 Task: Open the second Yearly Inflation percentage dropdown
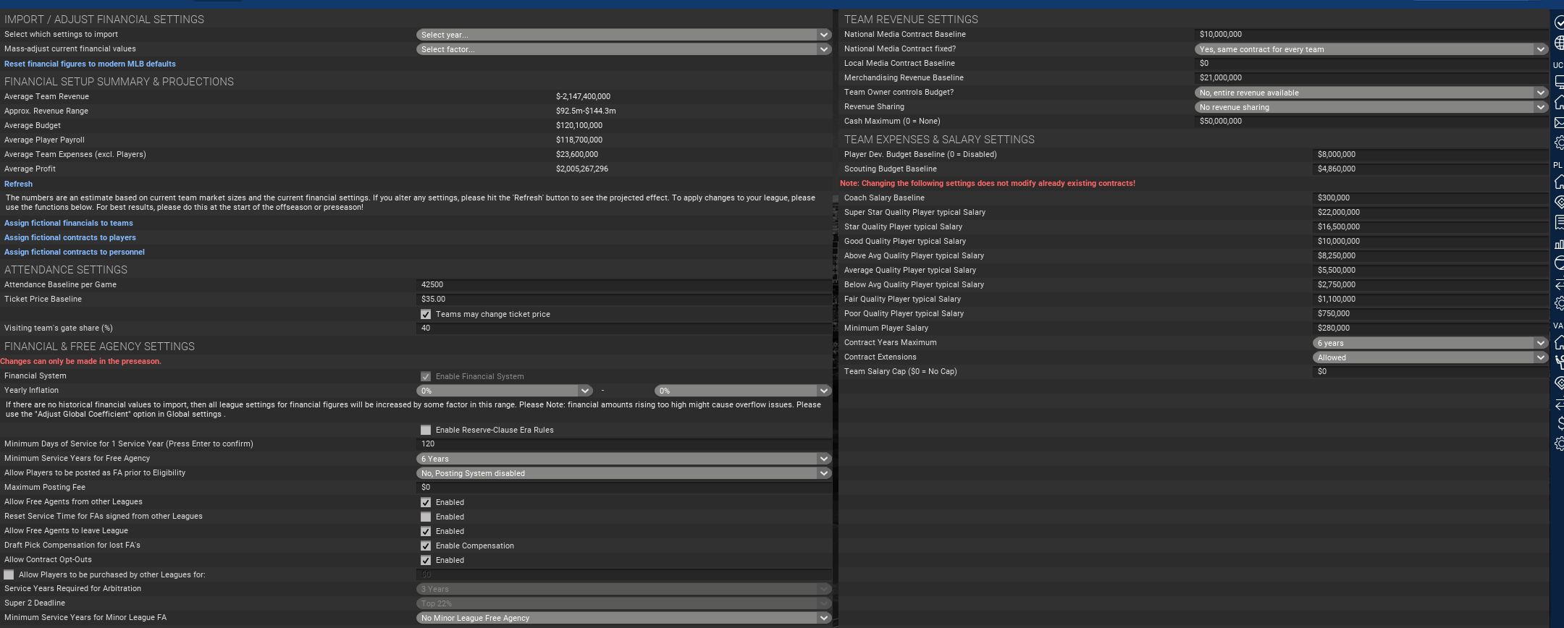743,391
